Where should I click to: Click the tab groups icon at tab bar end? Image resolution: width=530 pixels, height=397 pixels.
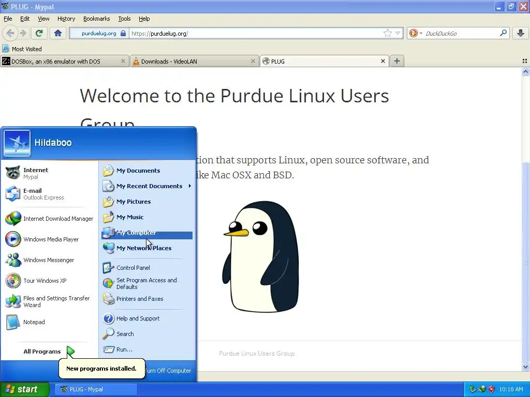pos(525,61)
